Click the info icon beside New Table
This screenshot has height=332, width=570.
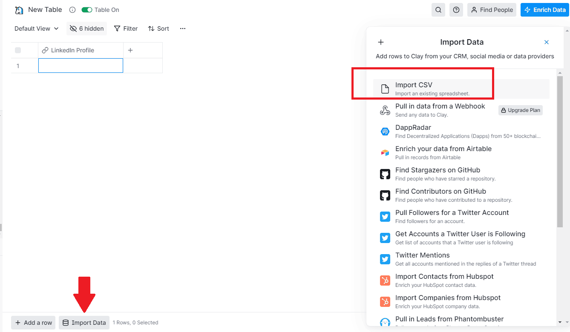coord(72,10)
